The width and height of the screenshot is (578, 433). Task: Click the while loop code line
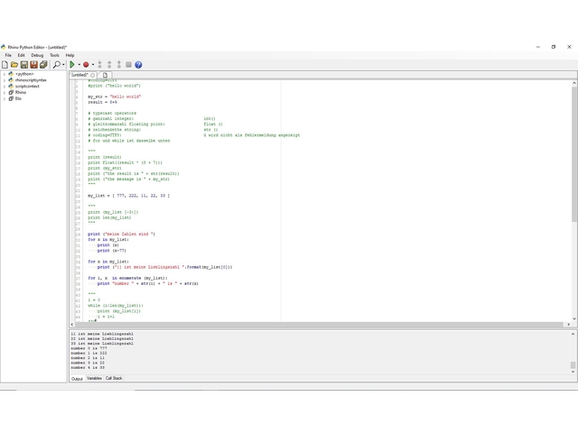116,306
